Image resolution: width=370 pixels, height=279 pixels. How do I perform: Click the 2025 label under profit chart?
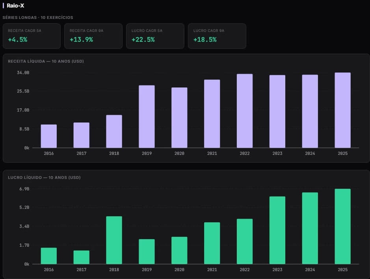[343, 270]
